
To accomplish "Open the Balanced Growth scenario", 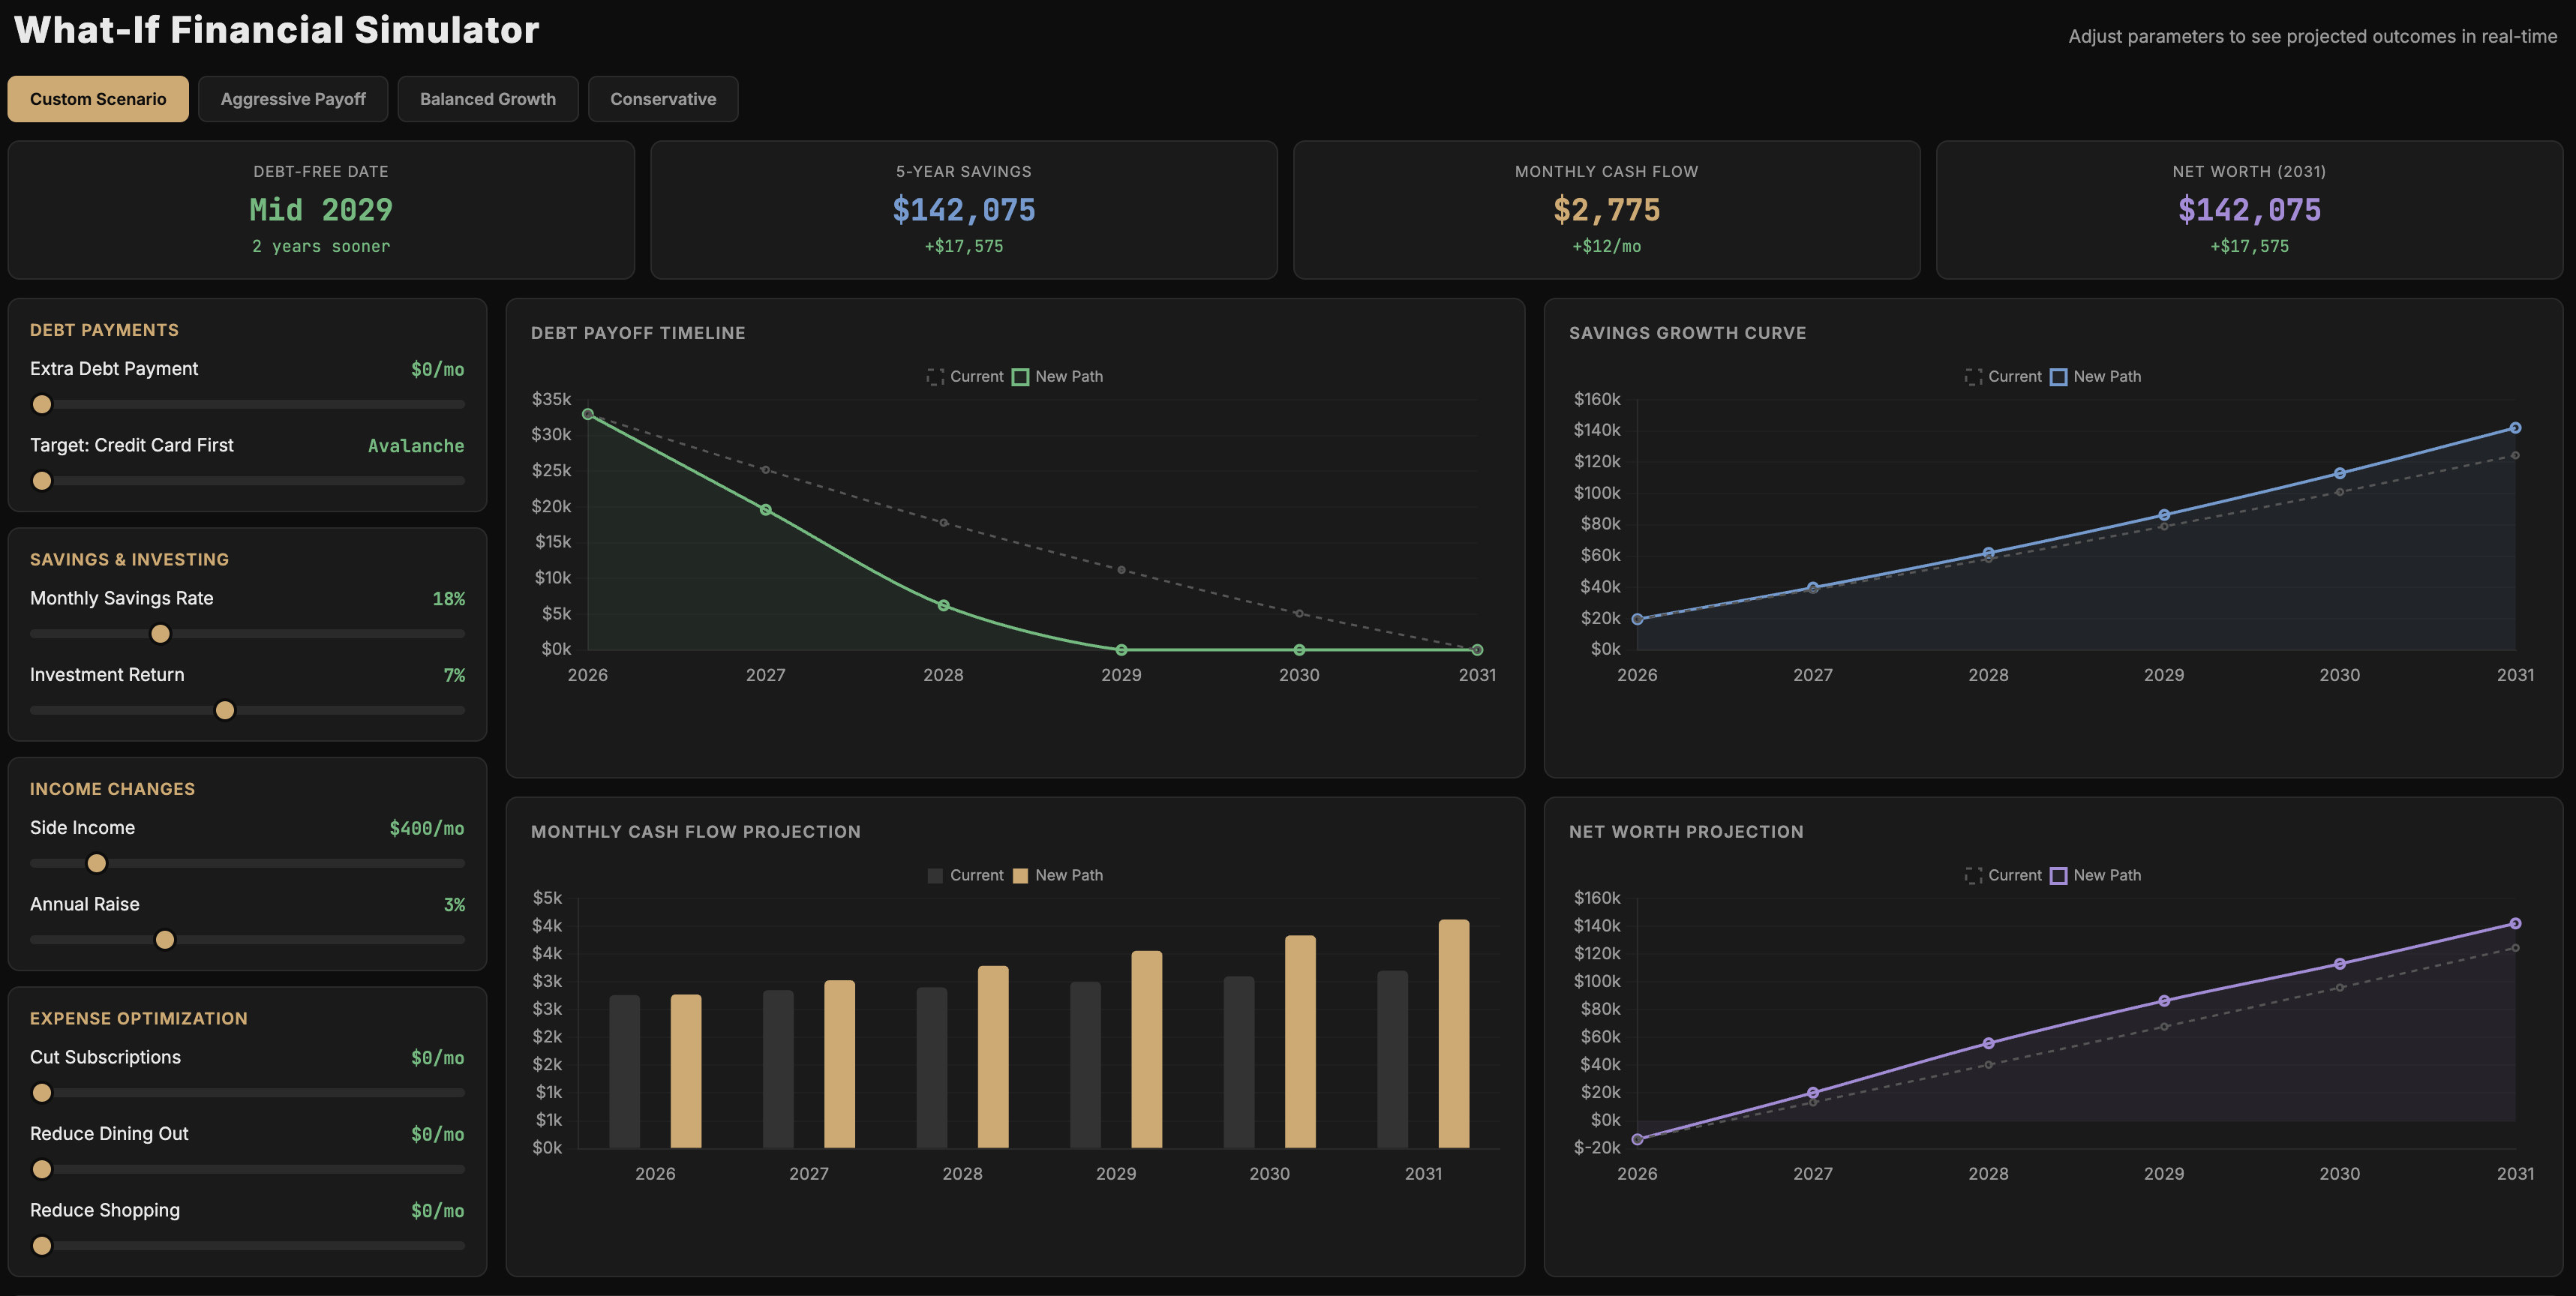I will (x=487, y=98).
